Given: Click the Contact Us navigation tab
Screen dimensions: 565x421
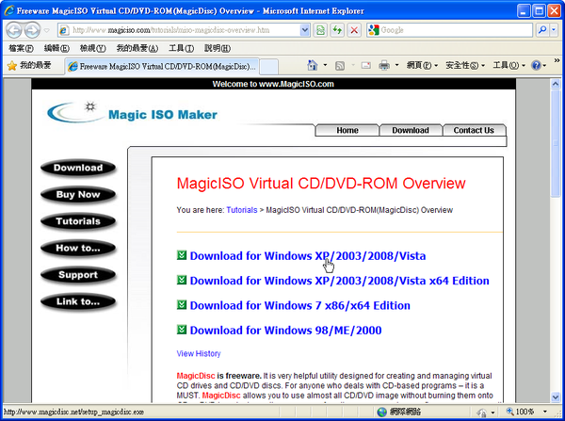Looking at the screenshot, I should tap(474, 131).
